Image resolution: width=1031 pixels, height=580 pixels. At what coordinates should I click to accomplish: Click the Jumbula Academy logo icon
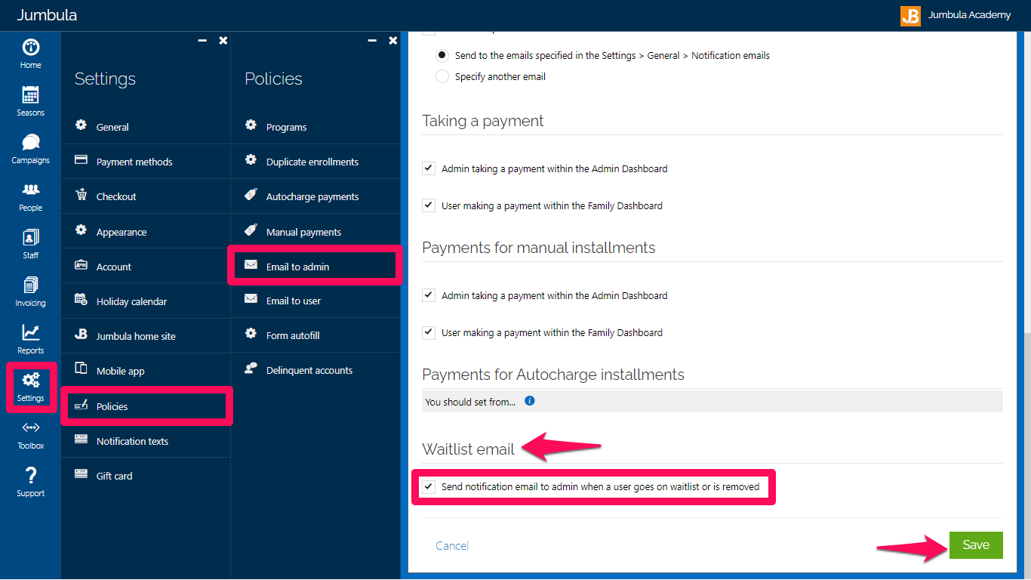pos(910,15)
